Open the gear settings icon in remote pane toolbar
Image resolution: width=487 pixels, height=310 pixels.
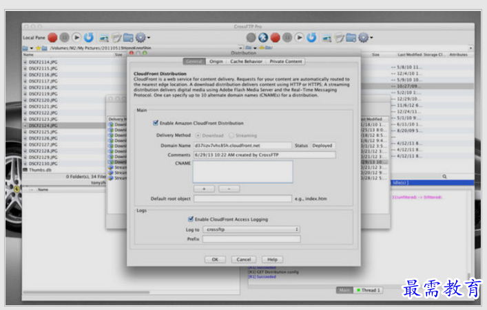tap(364, 38)
